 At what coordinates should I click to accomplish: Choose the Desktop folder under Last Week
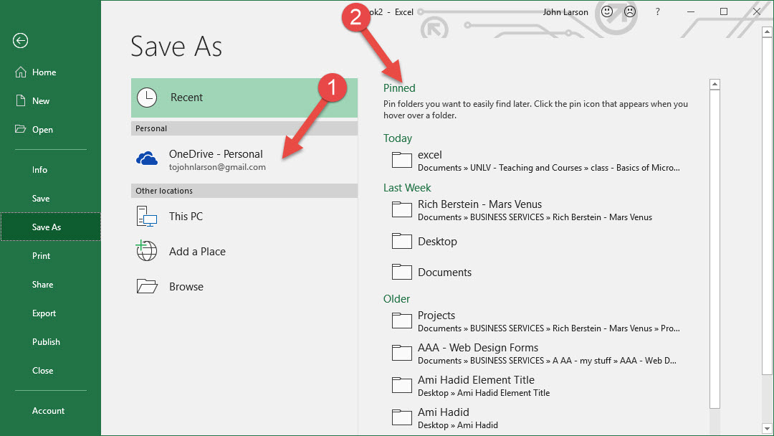(437, 242)
